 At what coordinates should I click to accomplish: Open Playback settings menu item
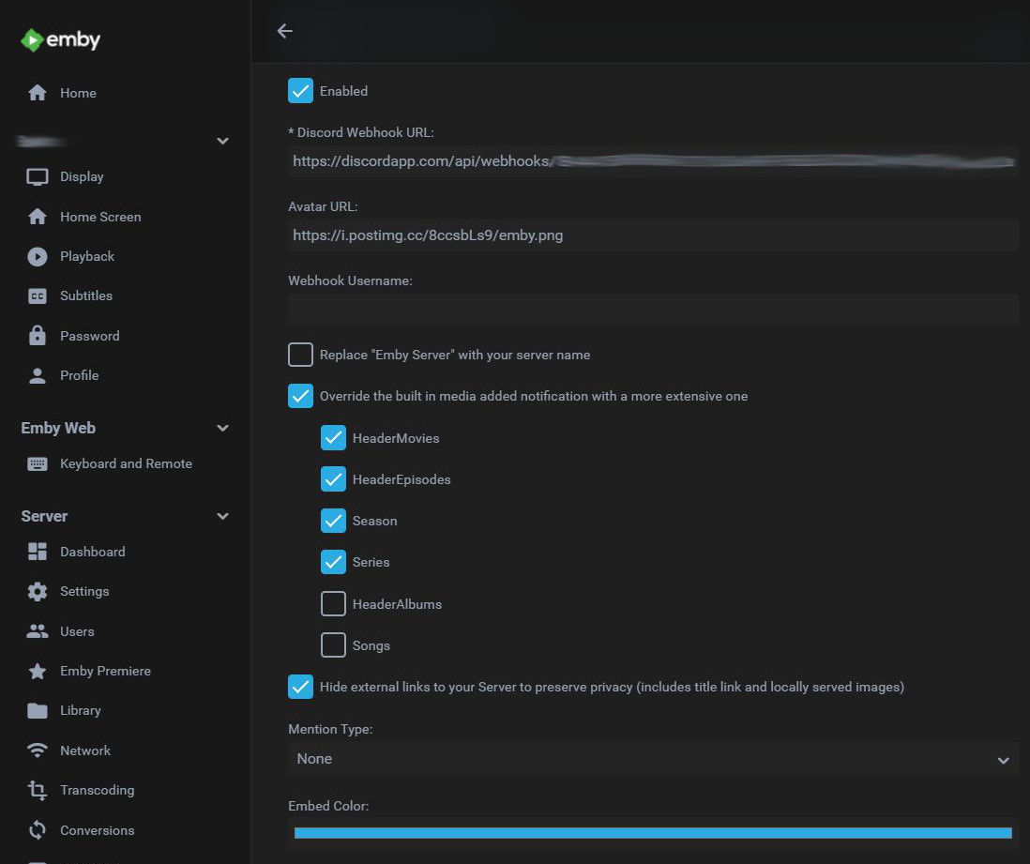click(x=86, y=256)
